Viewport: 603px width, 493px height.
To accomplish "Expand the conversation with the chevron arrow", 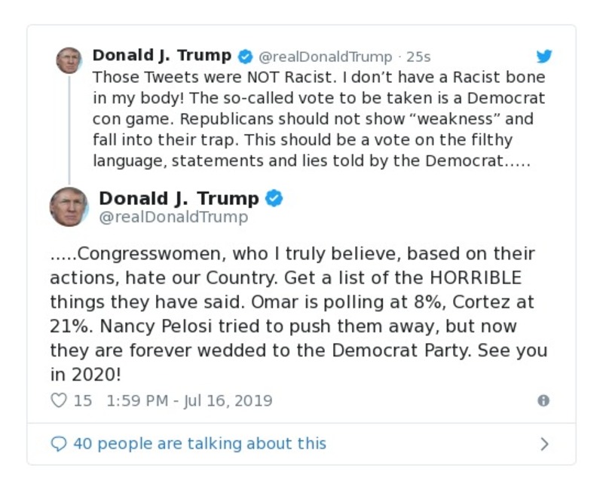I will pyautogui.click(x=543, y=444).
